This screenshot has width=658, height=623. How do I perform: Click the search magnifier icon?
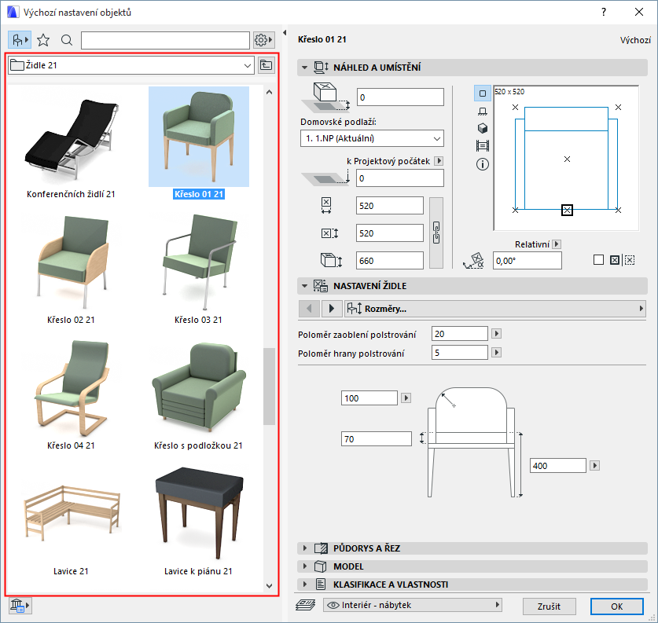pos(67,40)
